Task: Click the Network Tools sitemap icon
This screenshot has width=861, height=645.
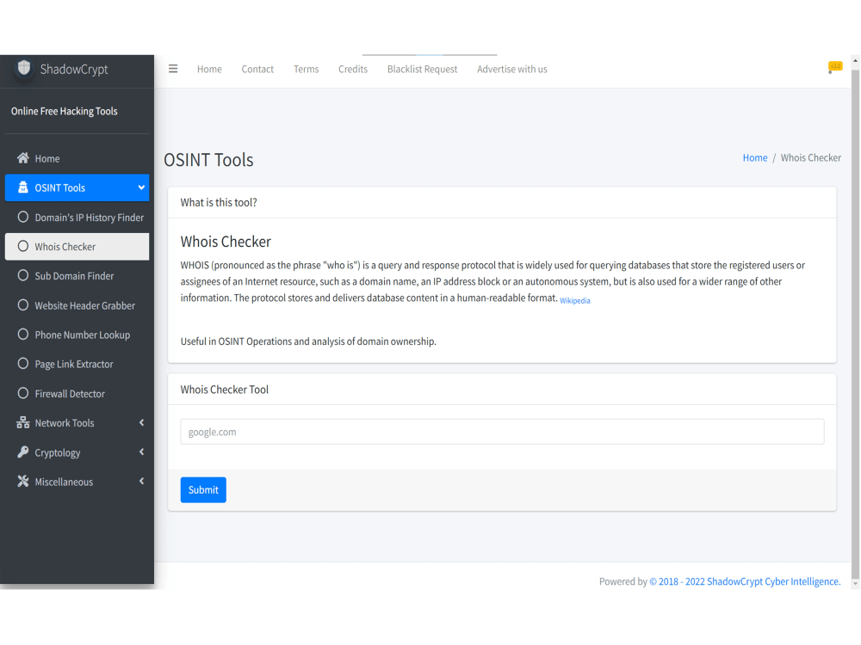Action: click(23, 423)
